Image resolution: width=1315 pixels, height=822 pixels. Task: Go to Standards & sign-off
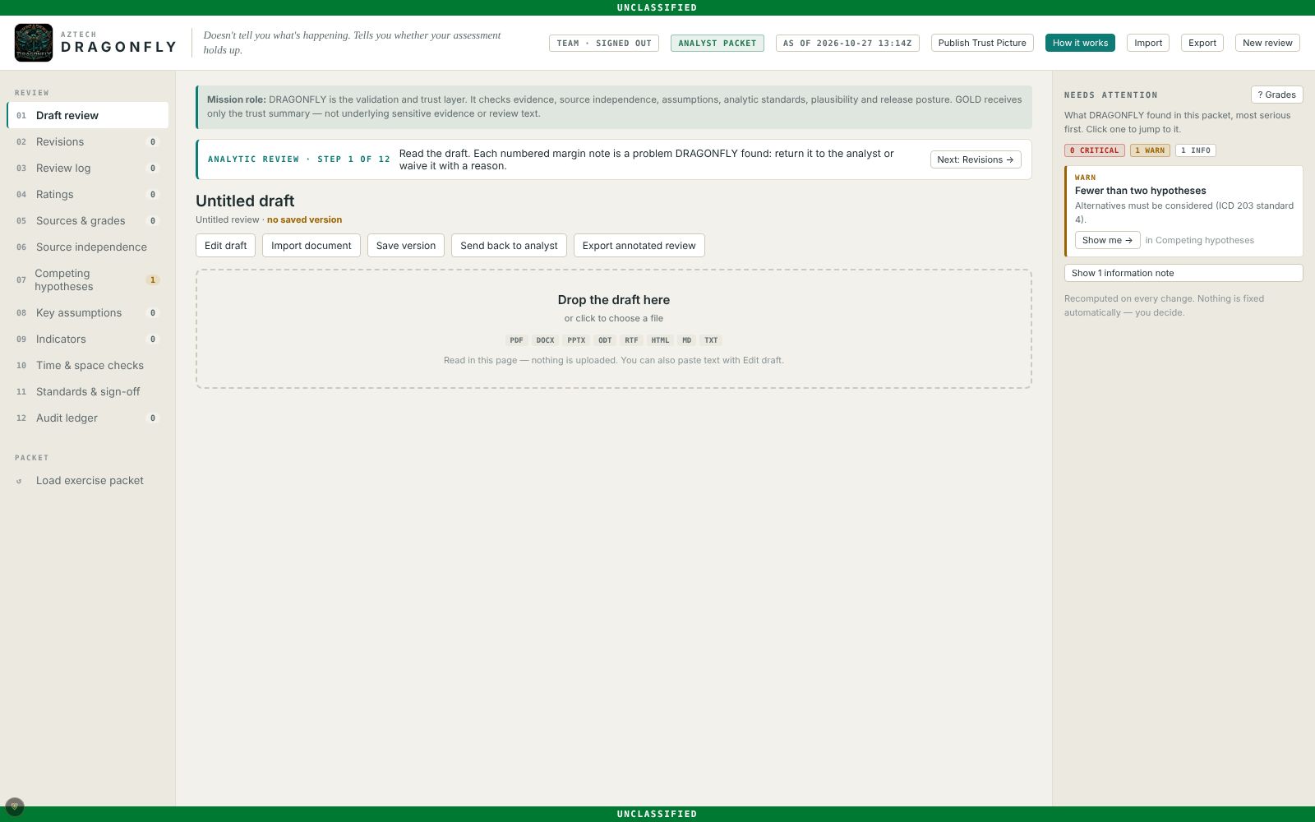(88, 391)
